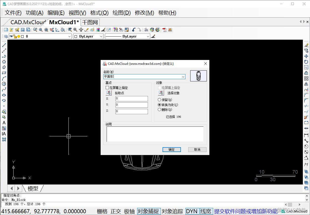Toggle 栅格 grid in status bar
310x215 pixels.
[x=102, y=211]
